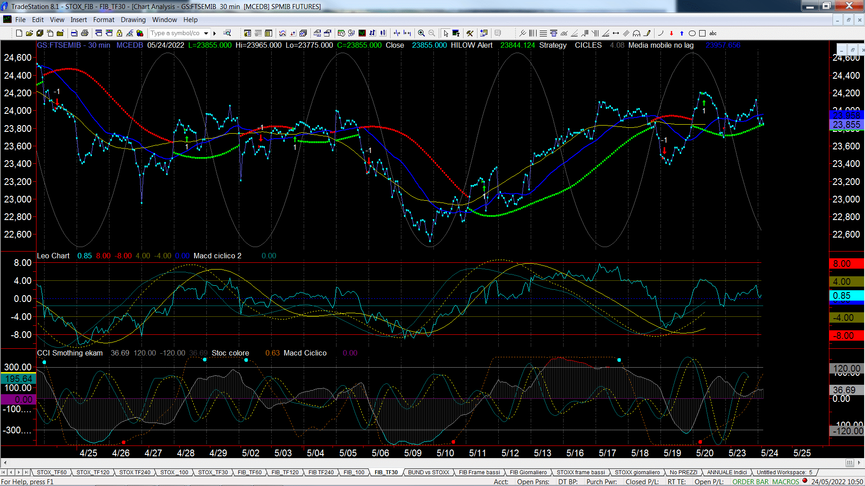Click the first-tab navigation arrow
Viewport: 865px width, 486px height.
click(x=4, y=472)
